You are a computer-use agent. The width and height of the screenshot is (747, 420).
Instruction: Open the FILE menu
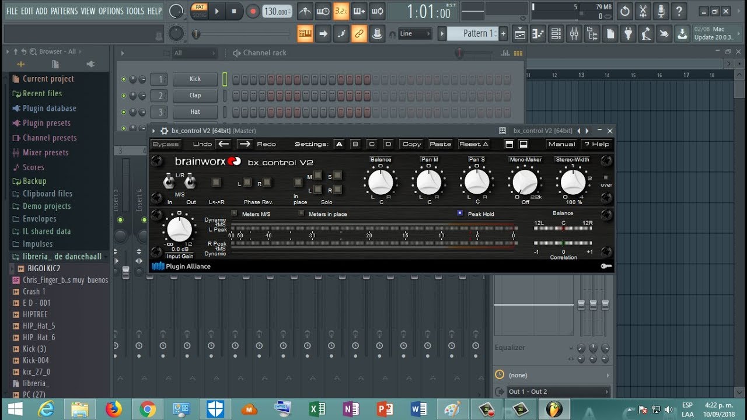point(12,11)
